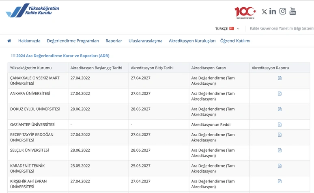The height and width of the screenshot is (193, 314).
Task: Open the LinkedIn social icon
Action: [273, 11]
